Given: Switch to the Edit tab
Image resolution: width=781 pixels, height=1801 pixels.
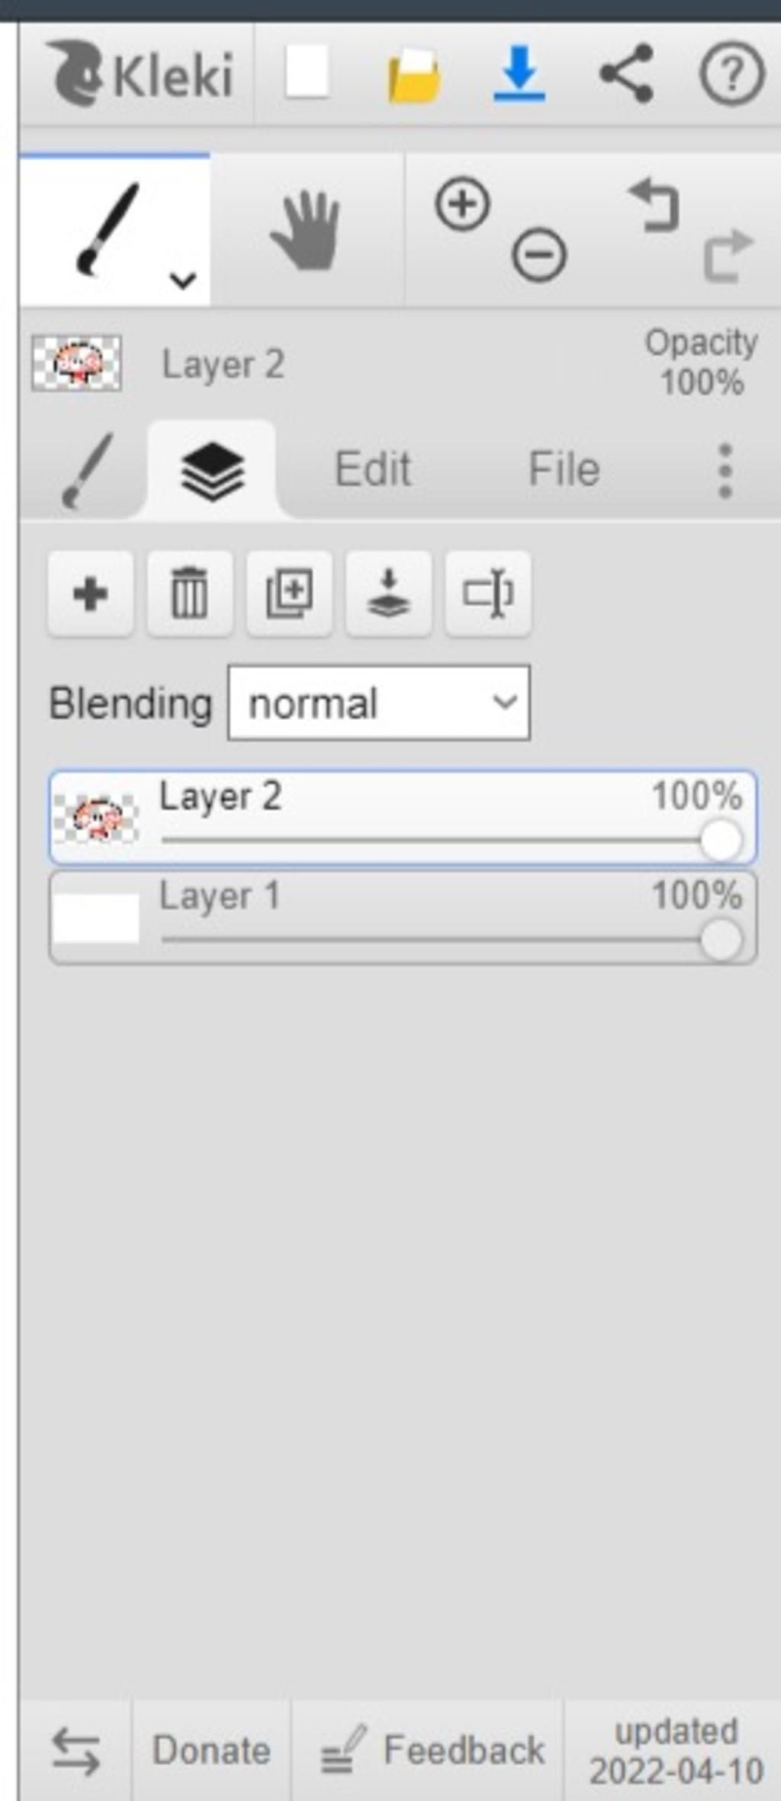Looking at the screenshot, I should coord(373,468).
